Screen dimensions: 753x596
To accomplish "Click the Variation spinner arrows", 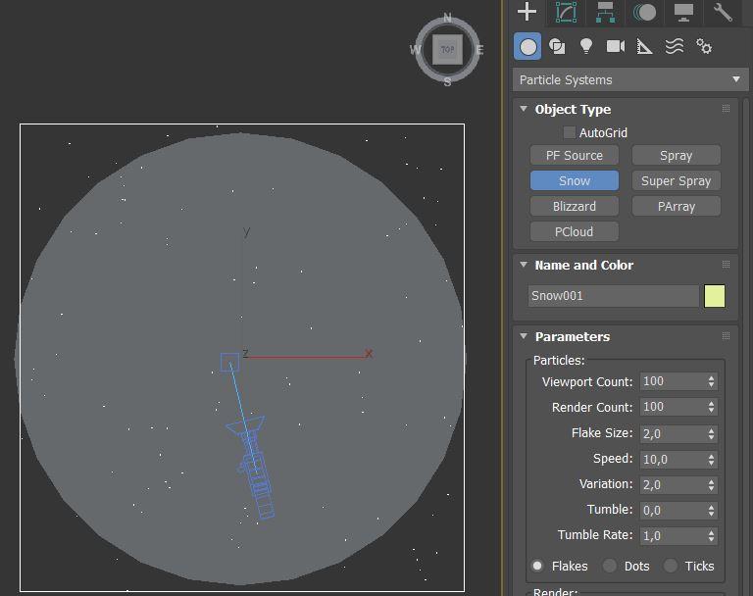I will [x=711, y=484].
